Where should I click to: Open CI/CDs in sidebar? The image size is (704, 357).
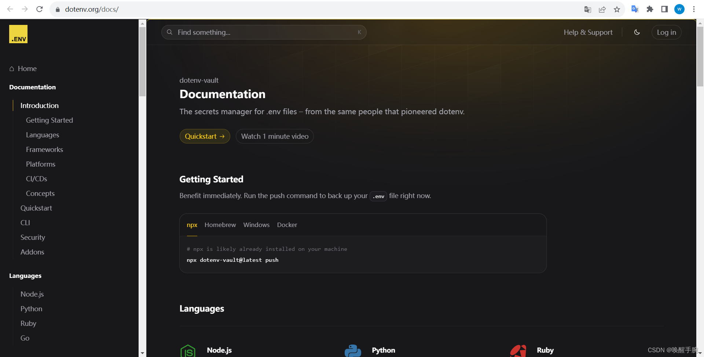point(36,179)
